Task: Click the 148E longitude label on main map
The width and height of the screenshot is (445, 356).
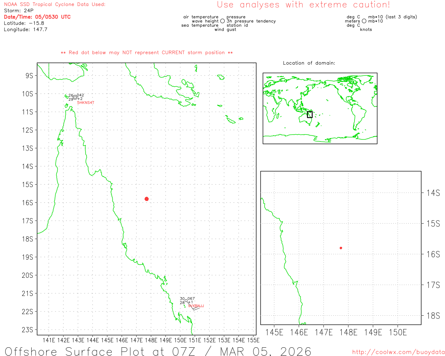Action: click(151, 340)
